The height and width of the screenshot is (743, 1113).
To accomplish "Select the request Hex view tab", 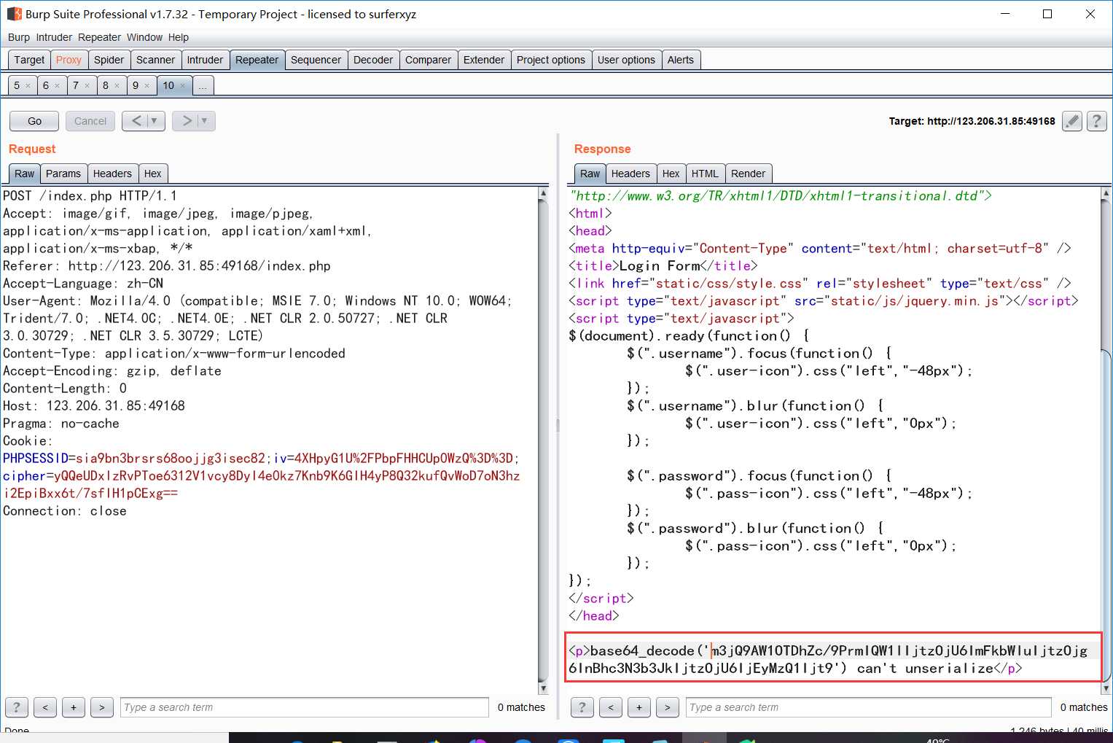I will point(153,174).
